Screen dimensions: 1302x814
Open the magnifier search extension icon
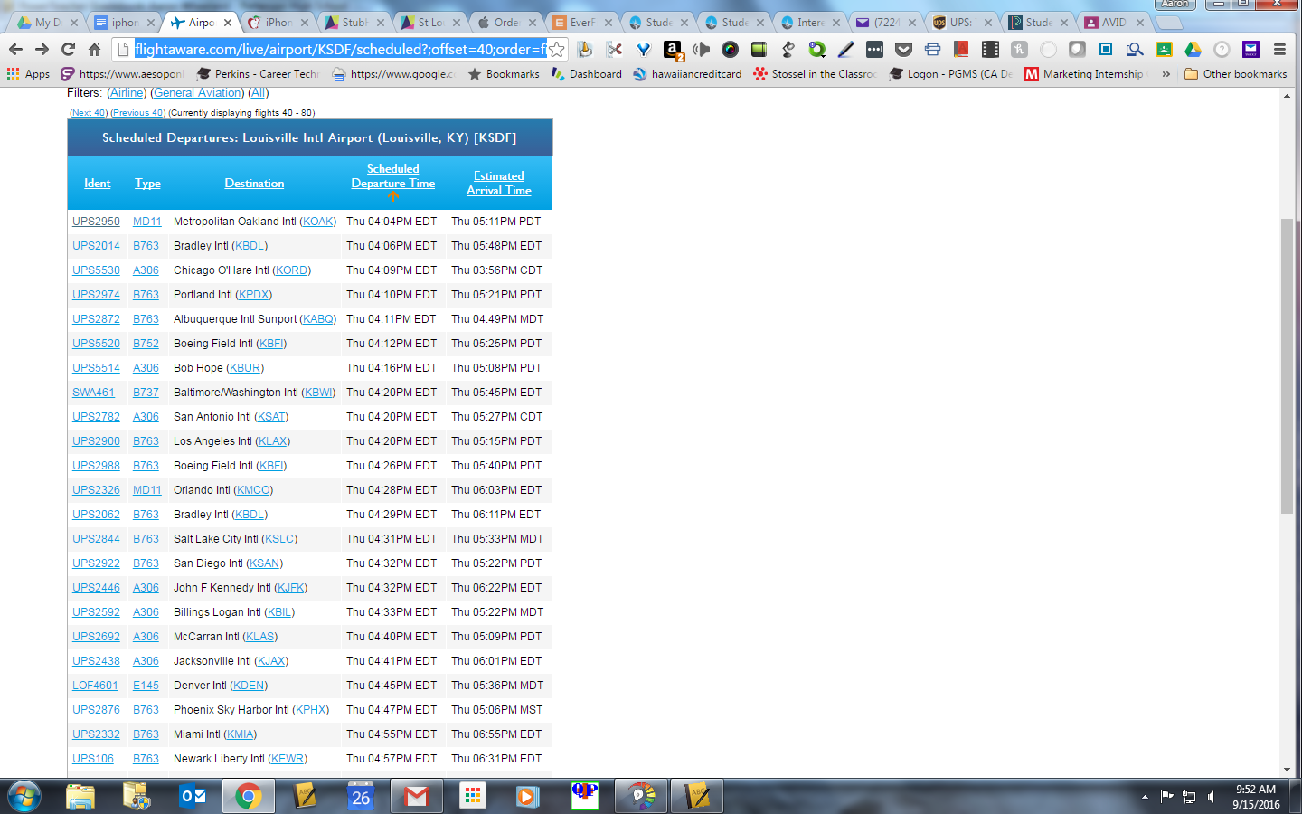tap(1135, 49)
